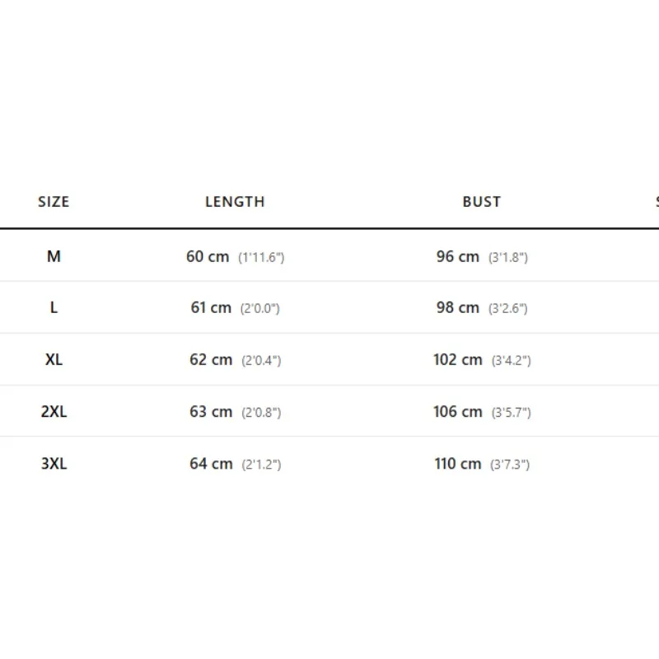Screen dimensions: 659x659
Task: Click the 98 cm bust value
Action: click(458, 307)
